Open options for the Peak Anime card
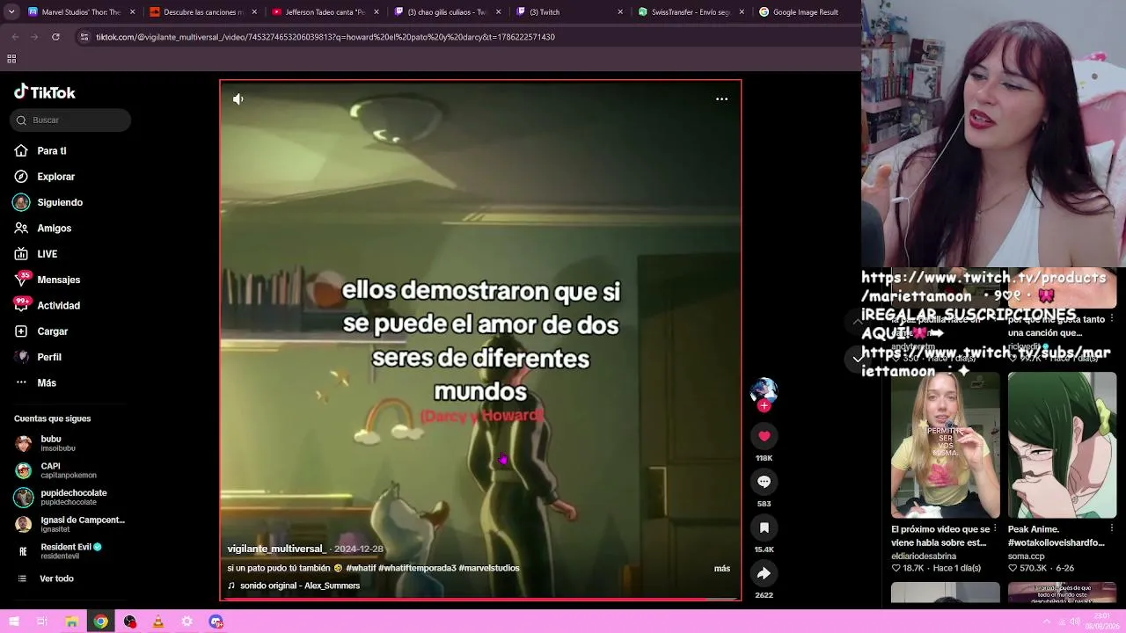The height and width of the screenshot is (633, 1126). [x=1112, y=529]
